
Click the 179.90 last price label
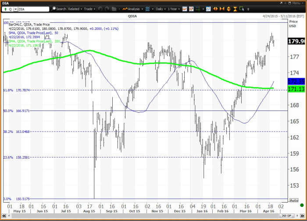[296, 41]
